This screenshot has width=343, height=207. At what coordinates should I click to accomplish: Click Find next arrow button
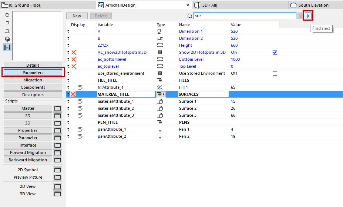pyautogui.click(x=308, y=16)
